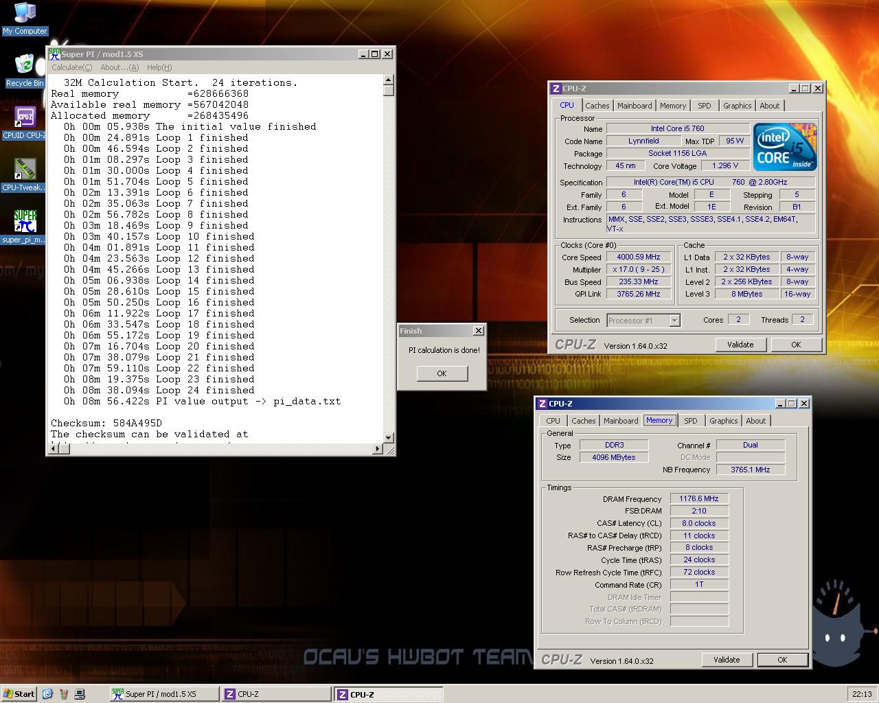
Task: Open the Calculate menu in Super PI
Action: point(71,67)
